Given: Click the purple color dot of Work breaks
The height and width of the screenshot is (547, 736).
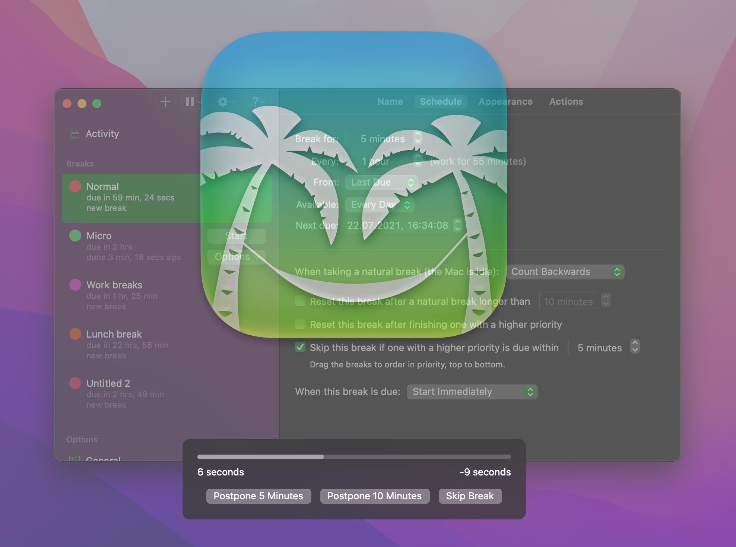Looking at the screenshot, I should [75, 285].
